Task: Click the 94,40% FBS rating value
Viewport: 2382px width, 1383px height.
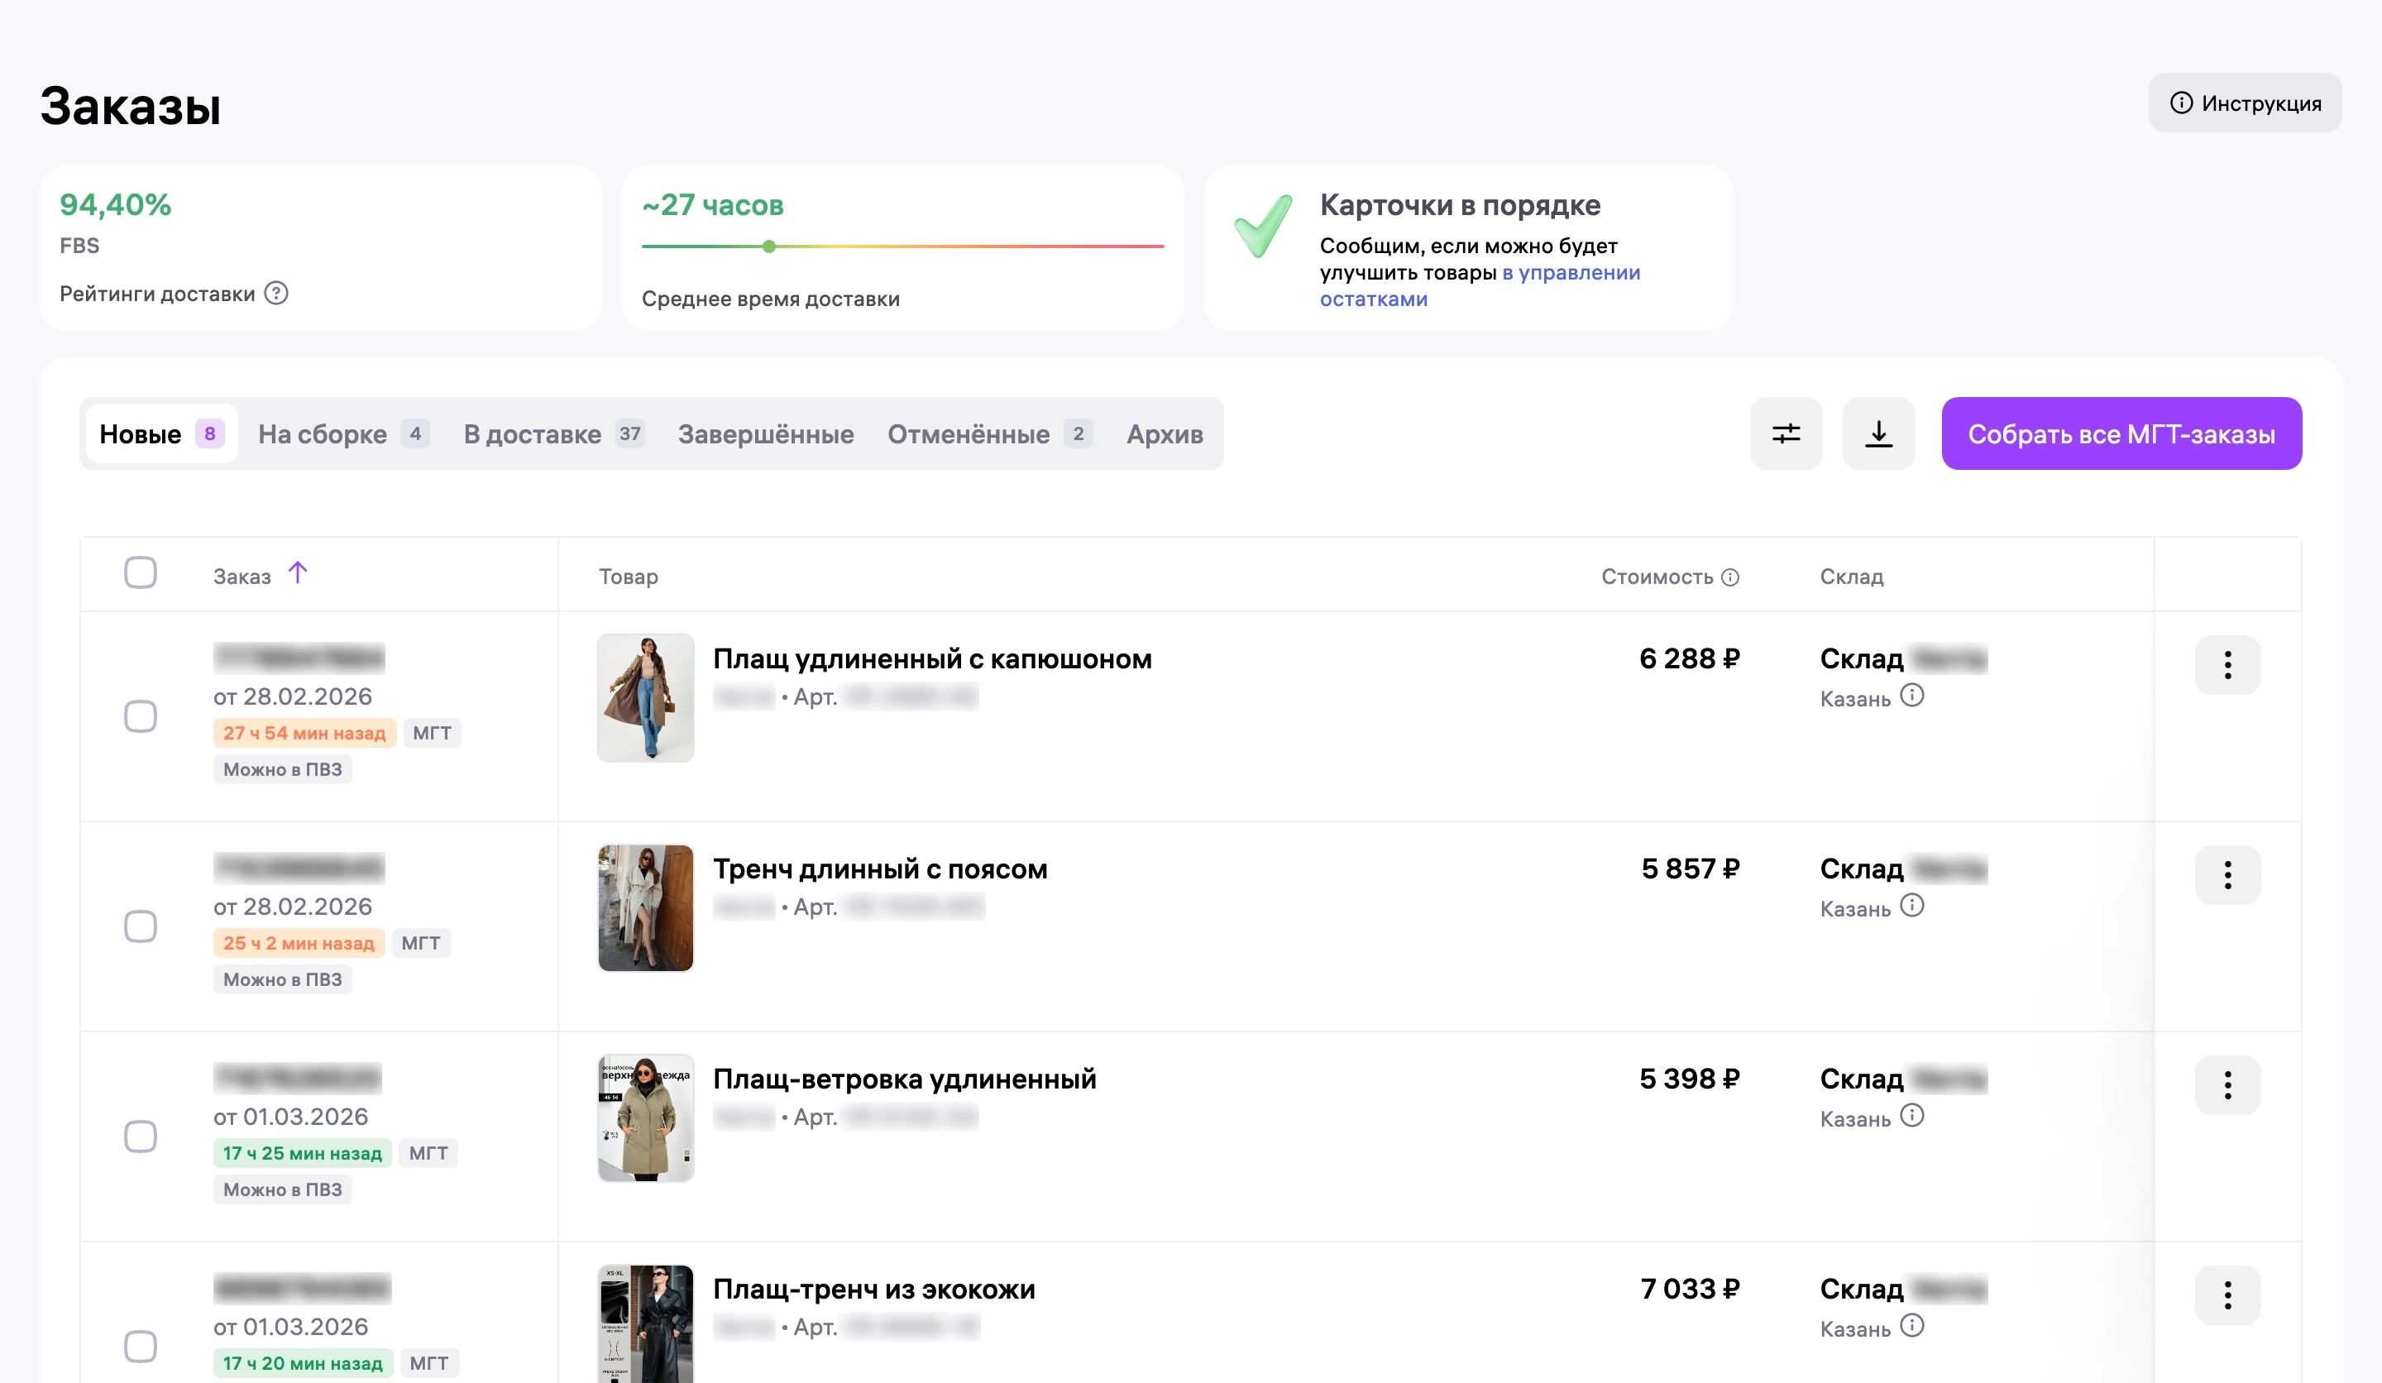Action: click(115, 204)
